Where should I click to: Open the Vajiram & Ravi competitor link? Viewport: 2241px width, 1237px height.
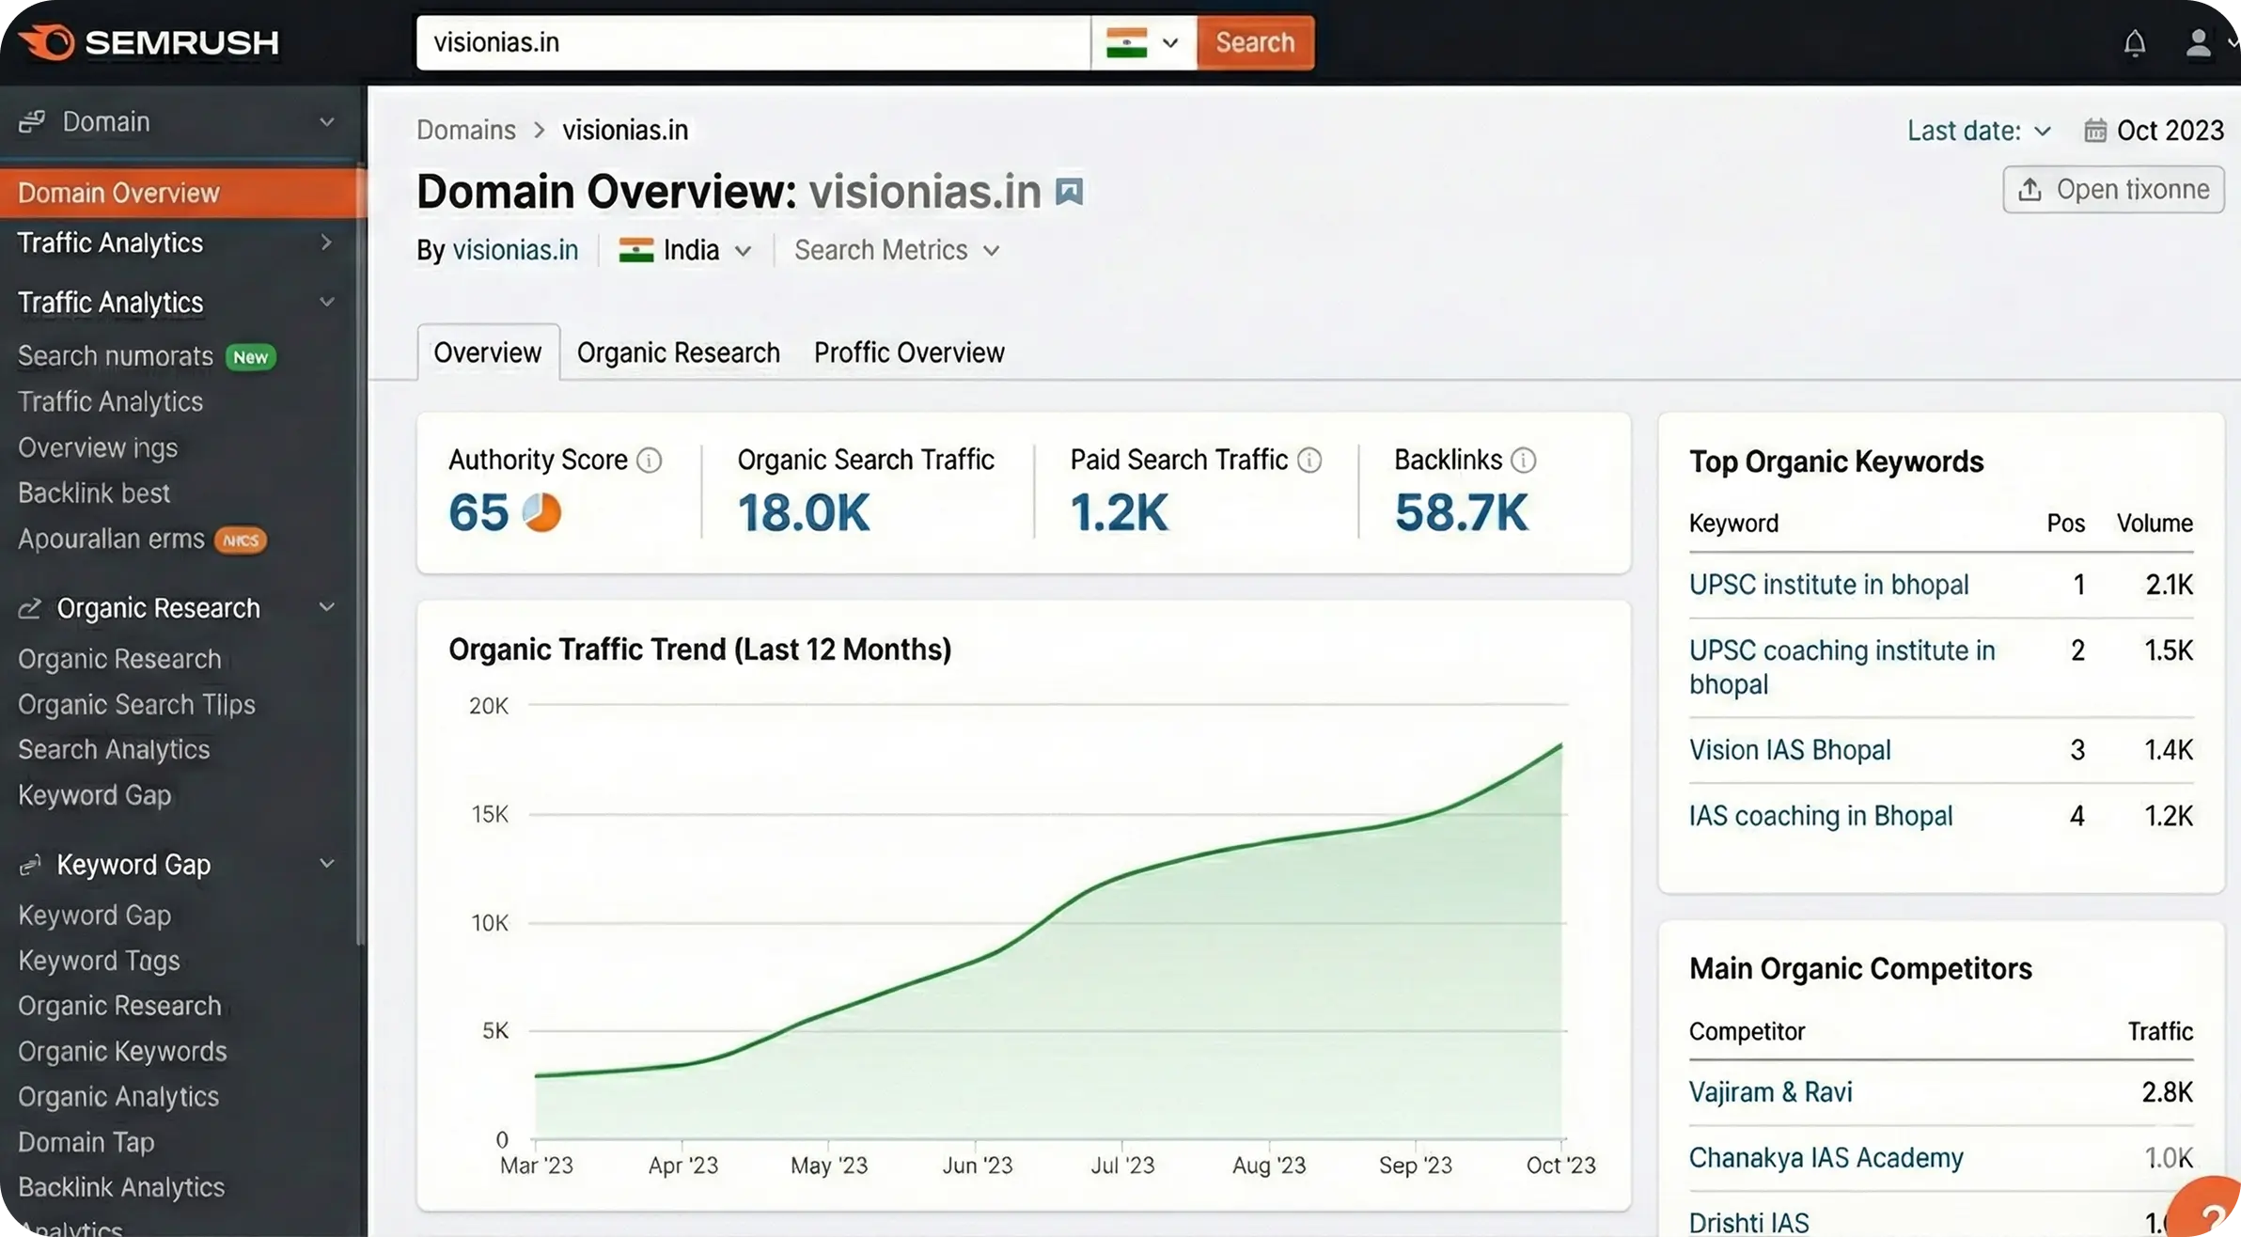[x=1770, y=1092]
